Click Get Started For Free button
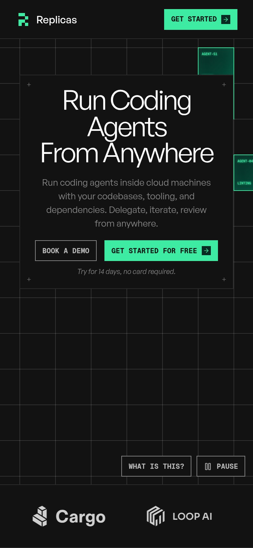The height and width of the screenshot is (548, 253). 161,251
